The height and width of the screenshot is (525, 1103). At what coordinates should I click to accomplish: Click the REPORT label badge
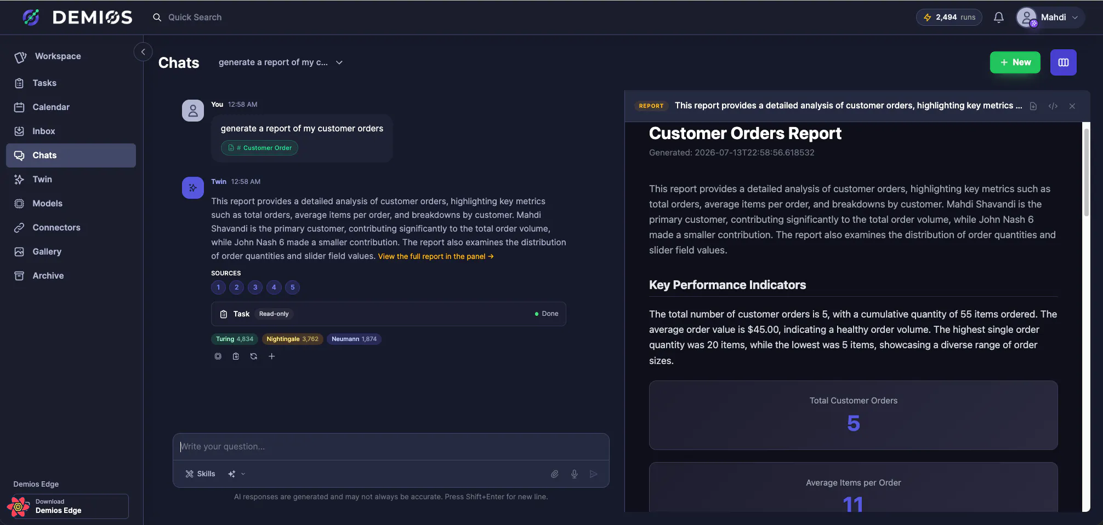(x=651, y=106)
